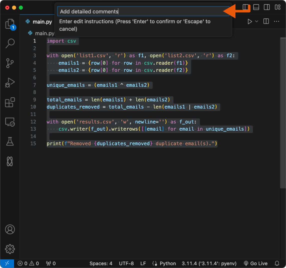Open the atom-shaped extension view
The height and width of the screenshot is (268, 286).
click(x=10, y=161)
